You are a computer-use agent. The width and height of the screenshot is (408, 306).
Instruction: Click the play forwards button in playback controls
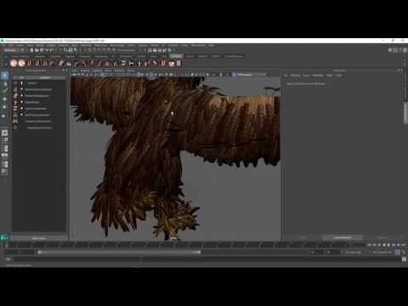pyautogui.click(x=389, y=245)
